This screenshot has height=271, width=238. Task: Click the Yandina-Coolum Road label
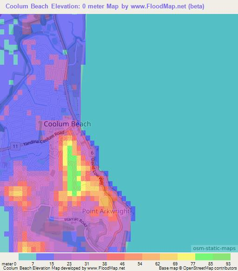coord(44,138)
